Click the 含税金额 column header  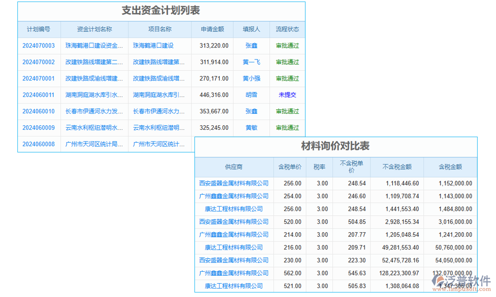(x=450, y=167)
